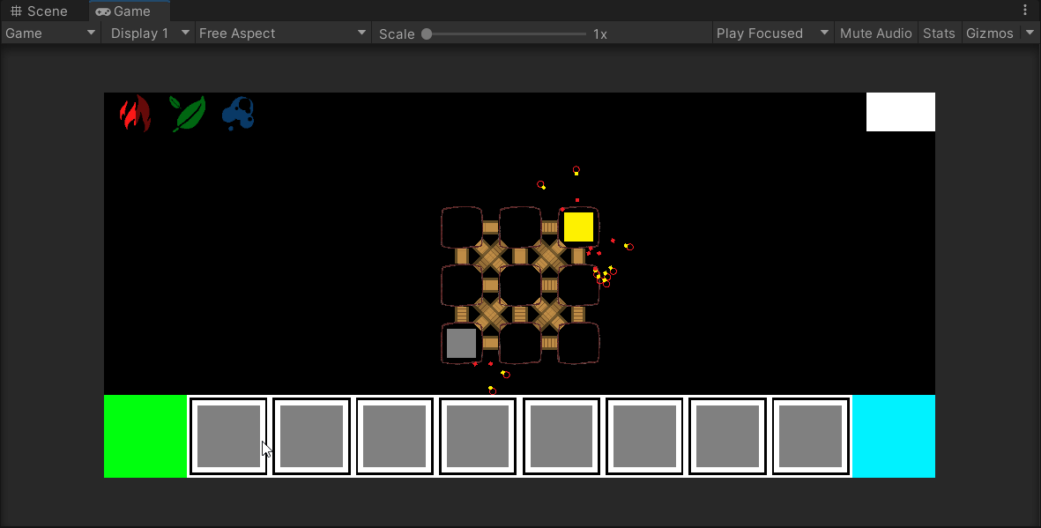
Task: Select the sixth inventory slot
Action: point(644,436)
